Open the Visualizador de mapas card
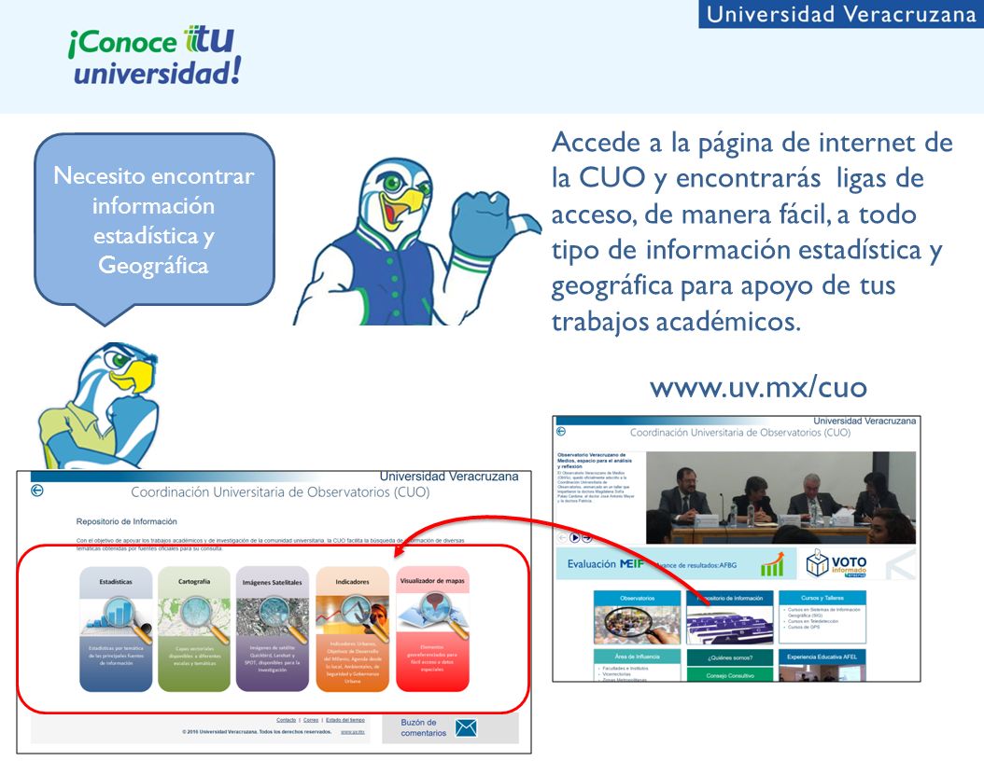 pos(432,629)
